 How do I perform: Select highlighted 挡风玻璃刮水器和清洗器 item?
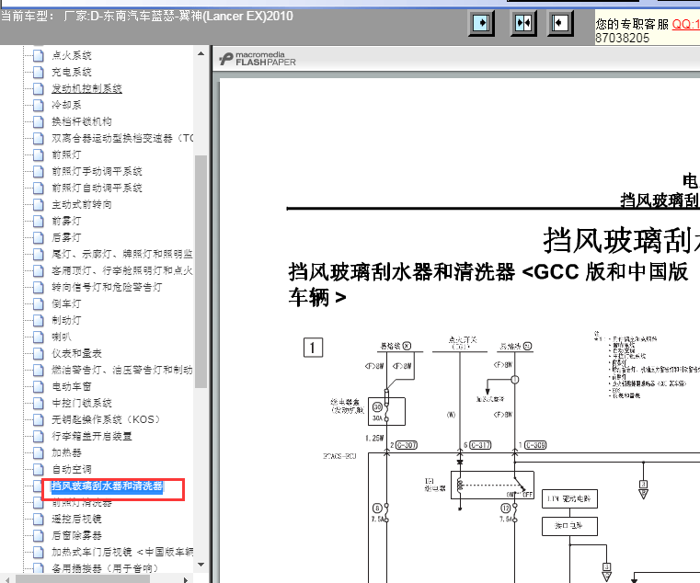coord(107,486)
